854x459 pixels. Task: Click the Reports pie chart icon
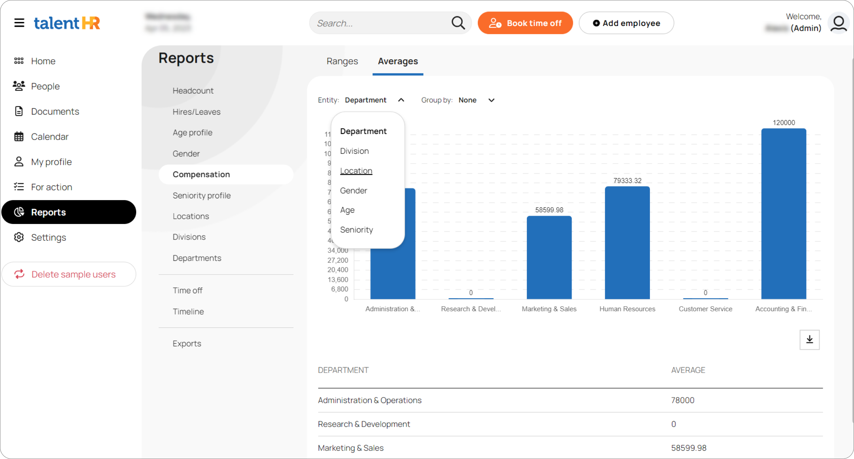coord(19,212)
